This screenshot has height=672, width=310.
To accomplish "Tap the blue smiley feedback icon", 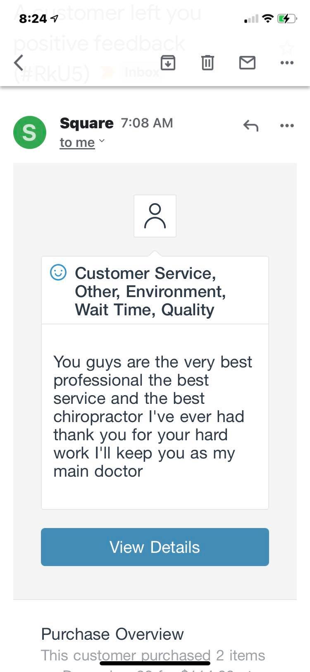I will click(x=58, y=272).
